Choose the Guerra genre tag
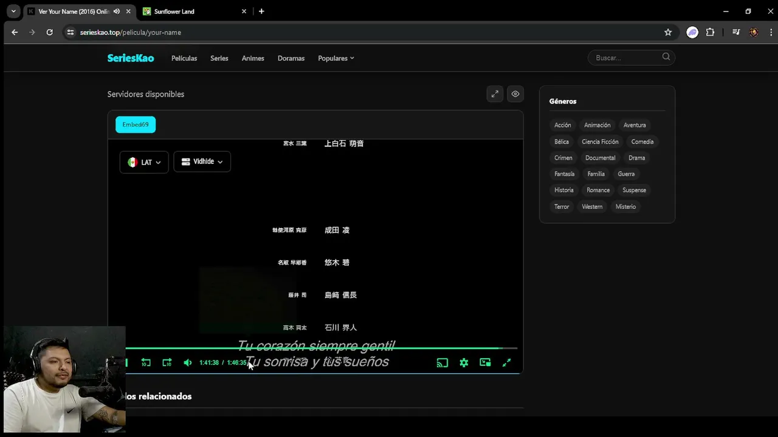Image resolution: width=778 pixels, height=437 pixels. pos(626,174)
